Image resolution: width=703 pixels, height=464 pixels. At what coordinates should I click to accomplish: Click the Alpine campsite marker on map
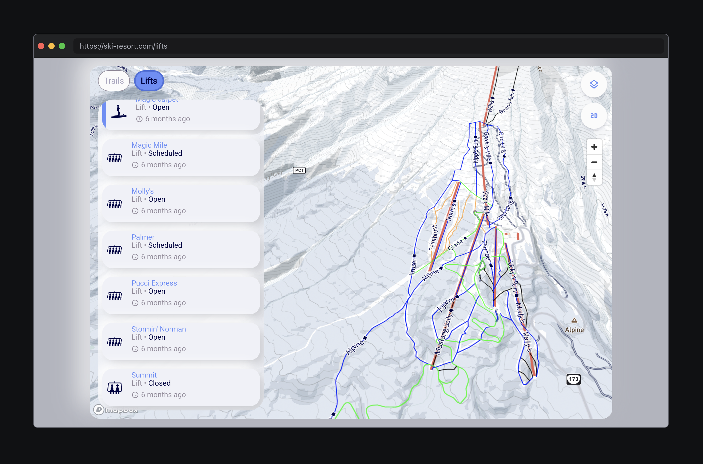point(574,321)
